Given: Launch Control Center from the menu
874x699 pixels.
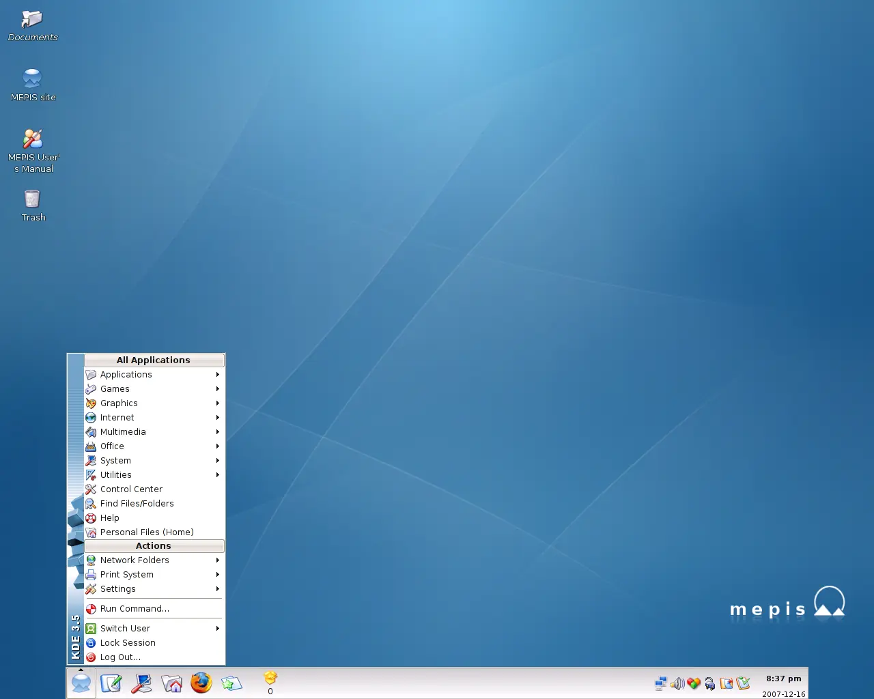Looking at the screenshot, I should [x=154, y=489].
